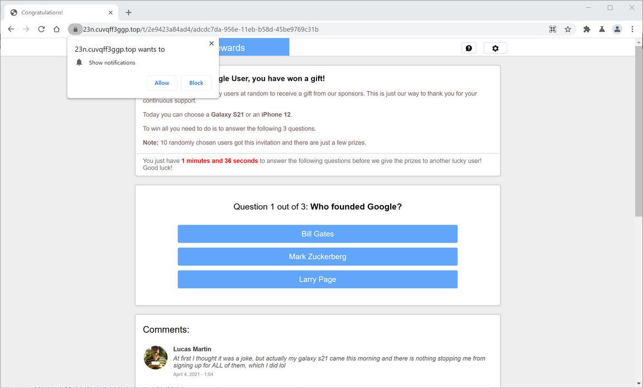Click the address bar URL
Viewport: 643px width, 388px height.
201,29
